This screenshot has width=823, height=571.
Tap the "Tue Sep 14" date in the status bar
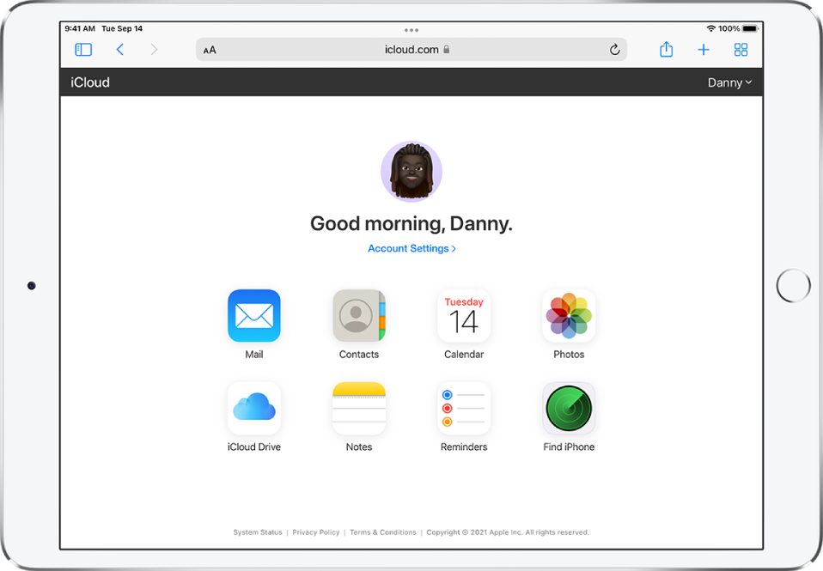coord(122,28)
